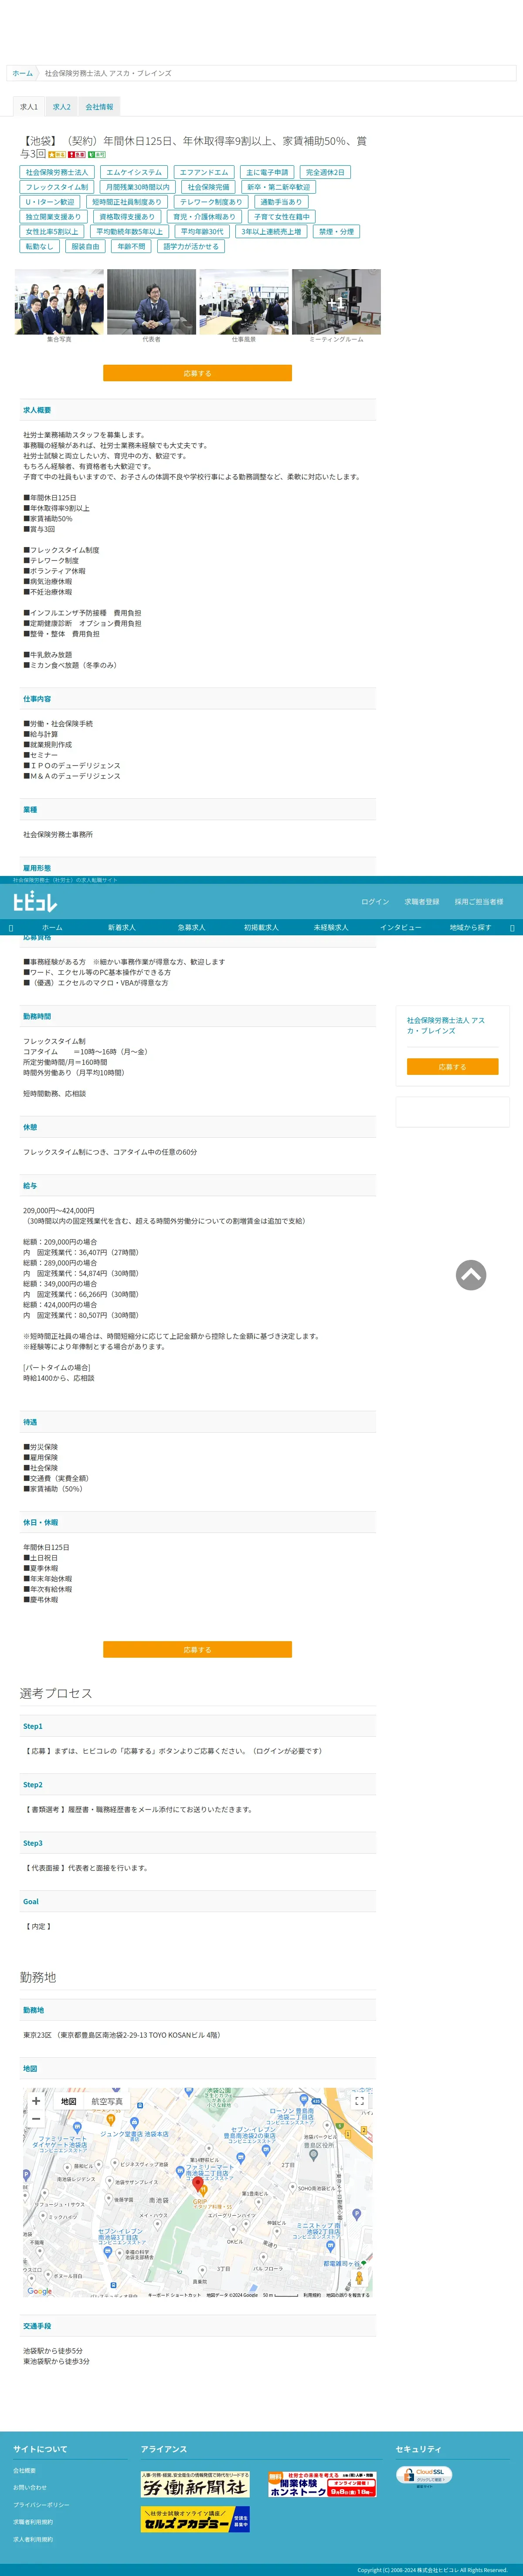Click the 完全週休2日 tag
Image resolution: width=523 pixels, height=2576 pixels.
(x=325, y=172)
